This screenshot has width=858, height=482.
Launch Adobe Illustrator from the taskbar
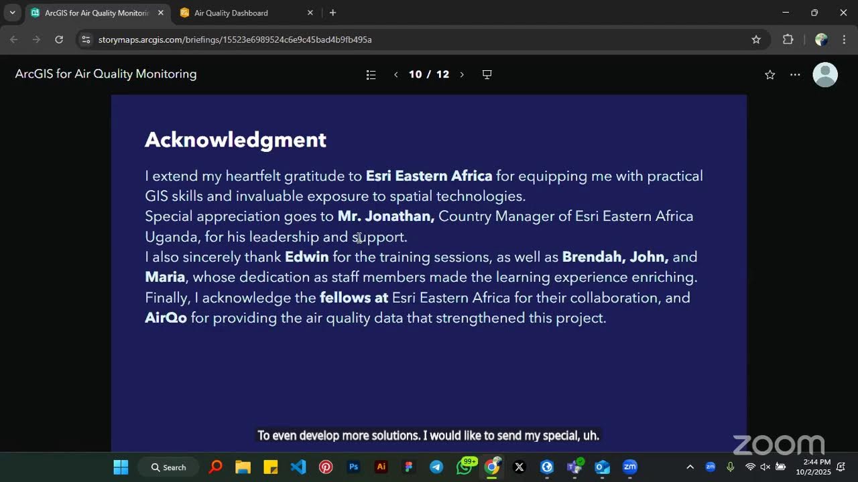point(381,467)
